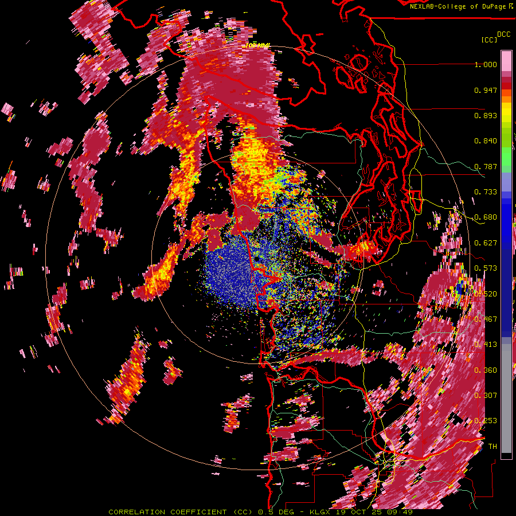
Task: Select the 0.627 legend value
Action: (x=486, y=243)
